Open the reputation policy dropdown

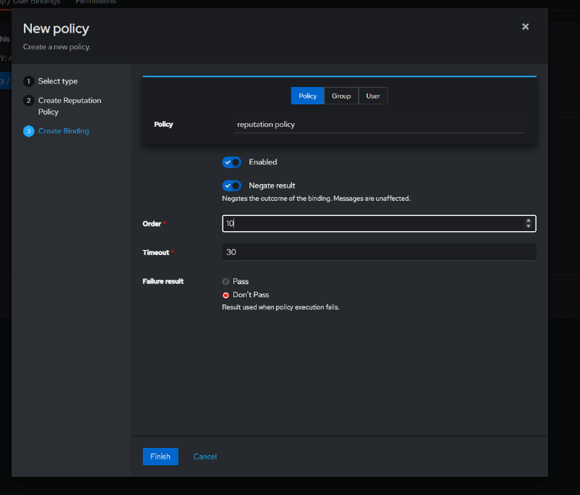coord(379,125)
